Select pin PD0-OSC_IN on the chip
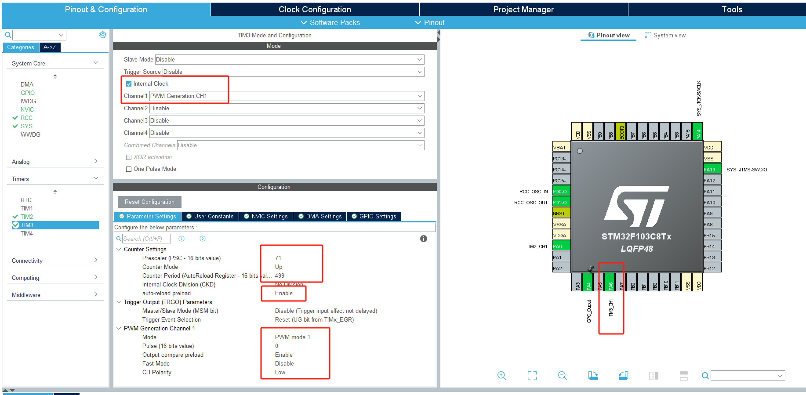This screenshot has width=806, height=395. 561,191
